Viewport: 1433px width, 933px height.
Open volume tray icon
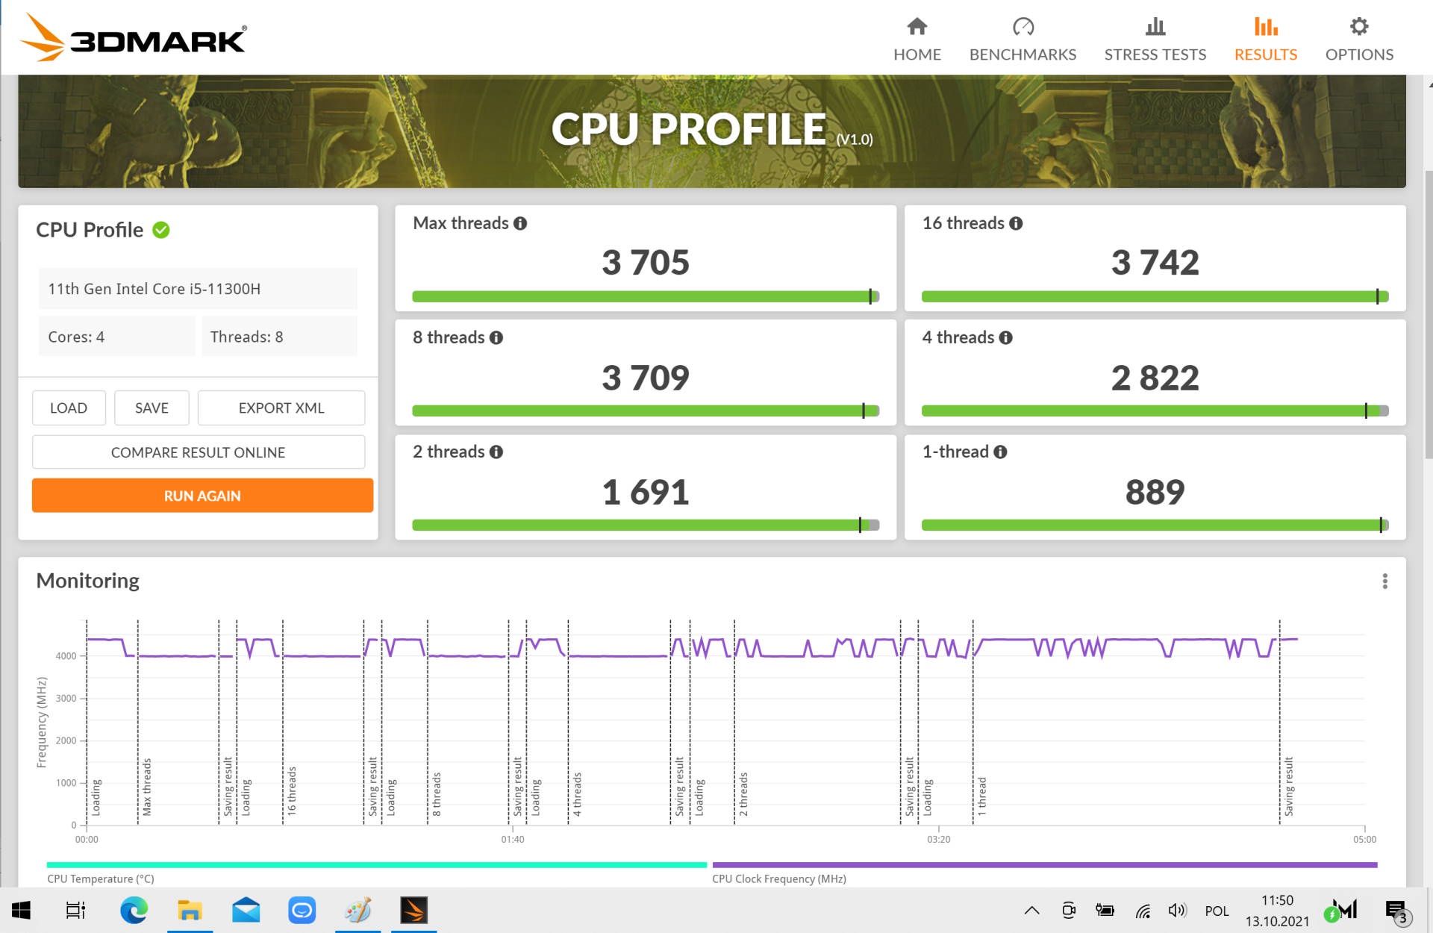point(1177,910)
